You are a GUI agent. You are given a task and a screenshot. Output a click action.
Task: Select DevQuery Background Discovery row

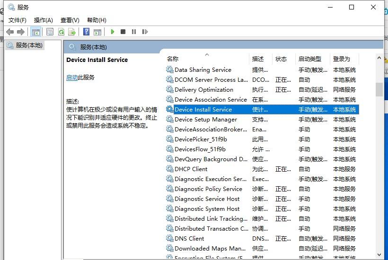click(262, 159)
